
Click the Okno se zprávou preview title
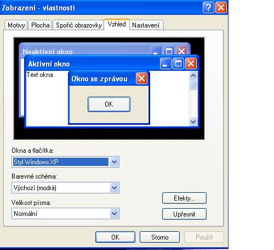pos(100,79)
